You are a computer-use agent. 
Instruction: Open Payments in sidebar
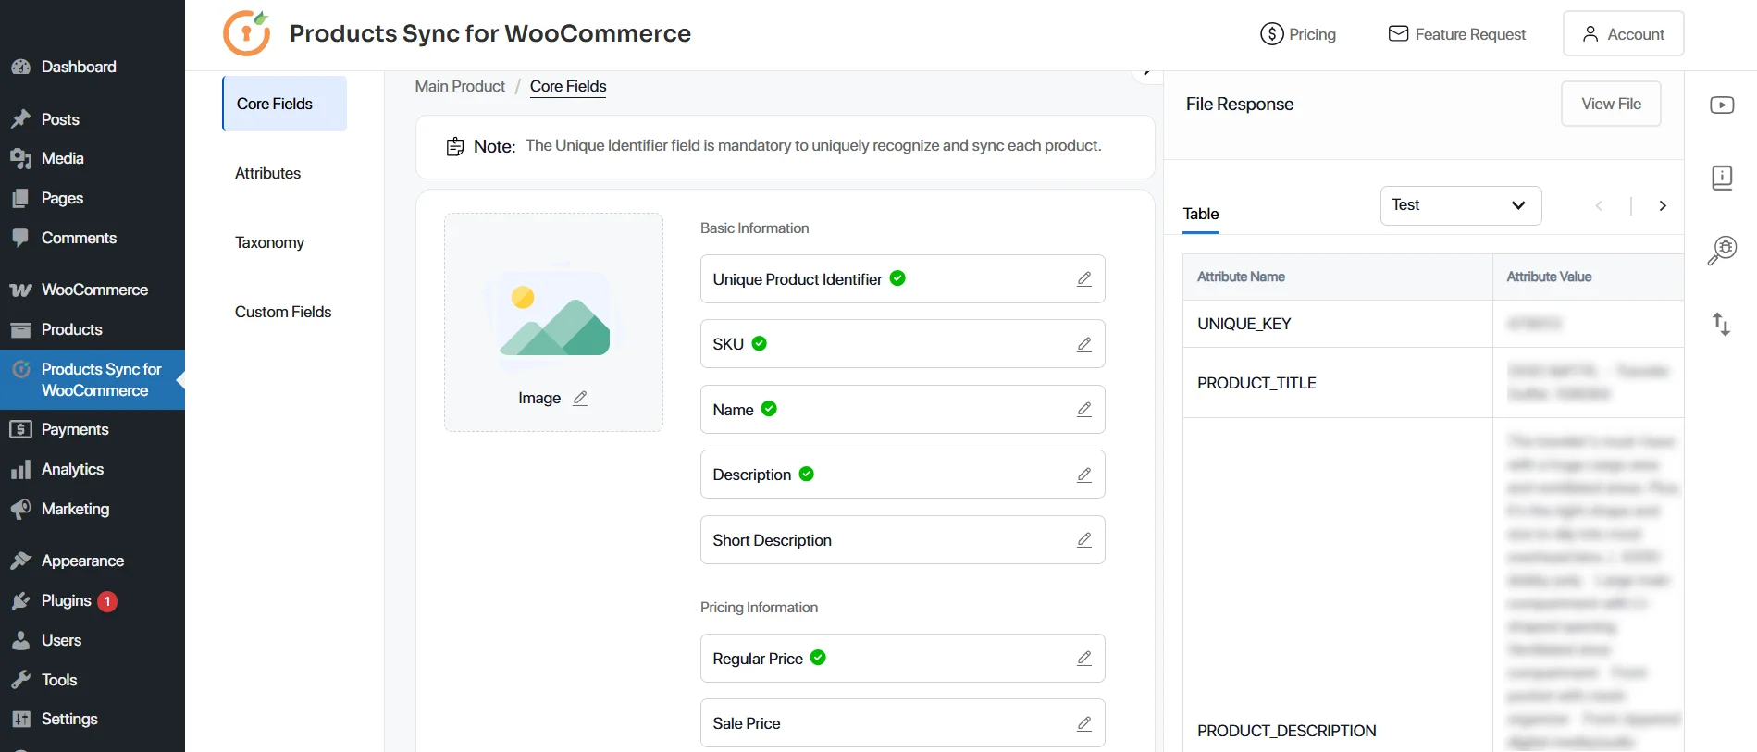point(93,429)
